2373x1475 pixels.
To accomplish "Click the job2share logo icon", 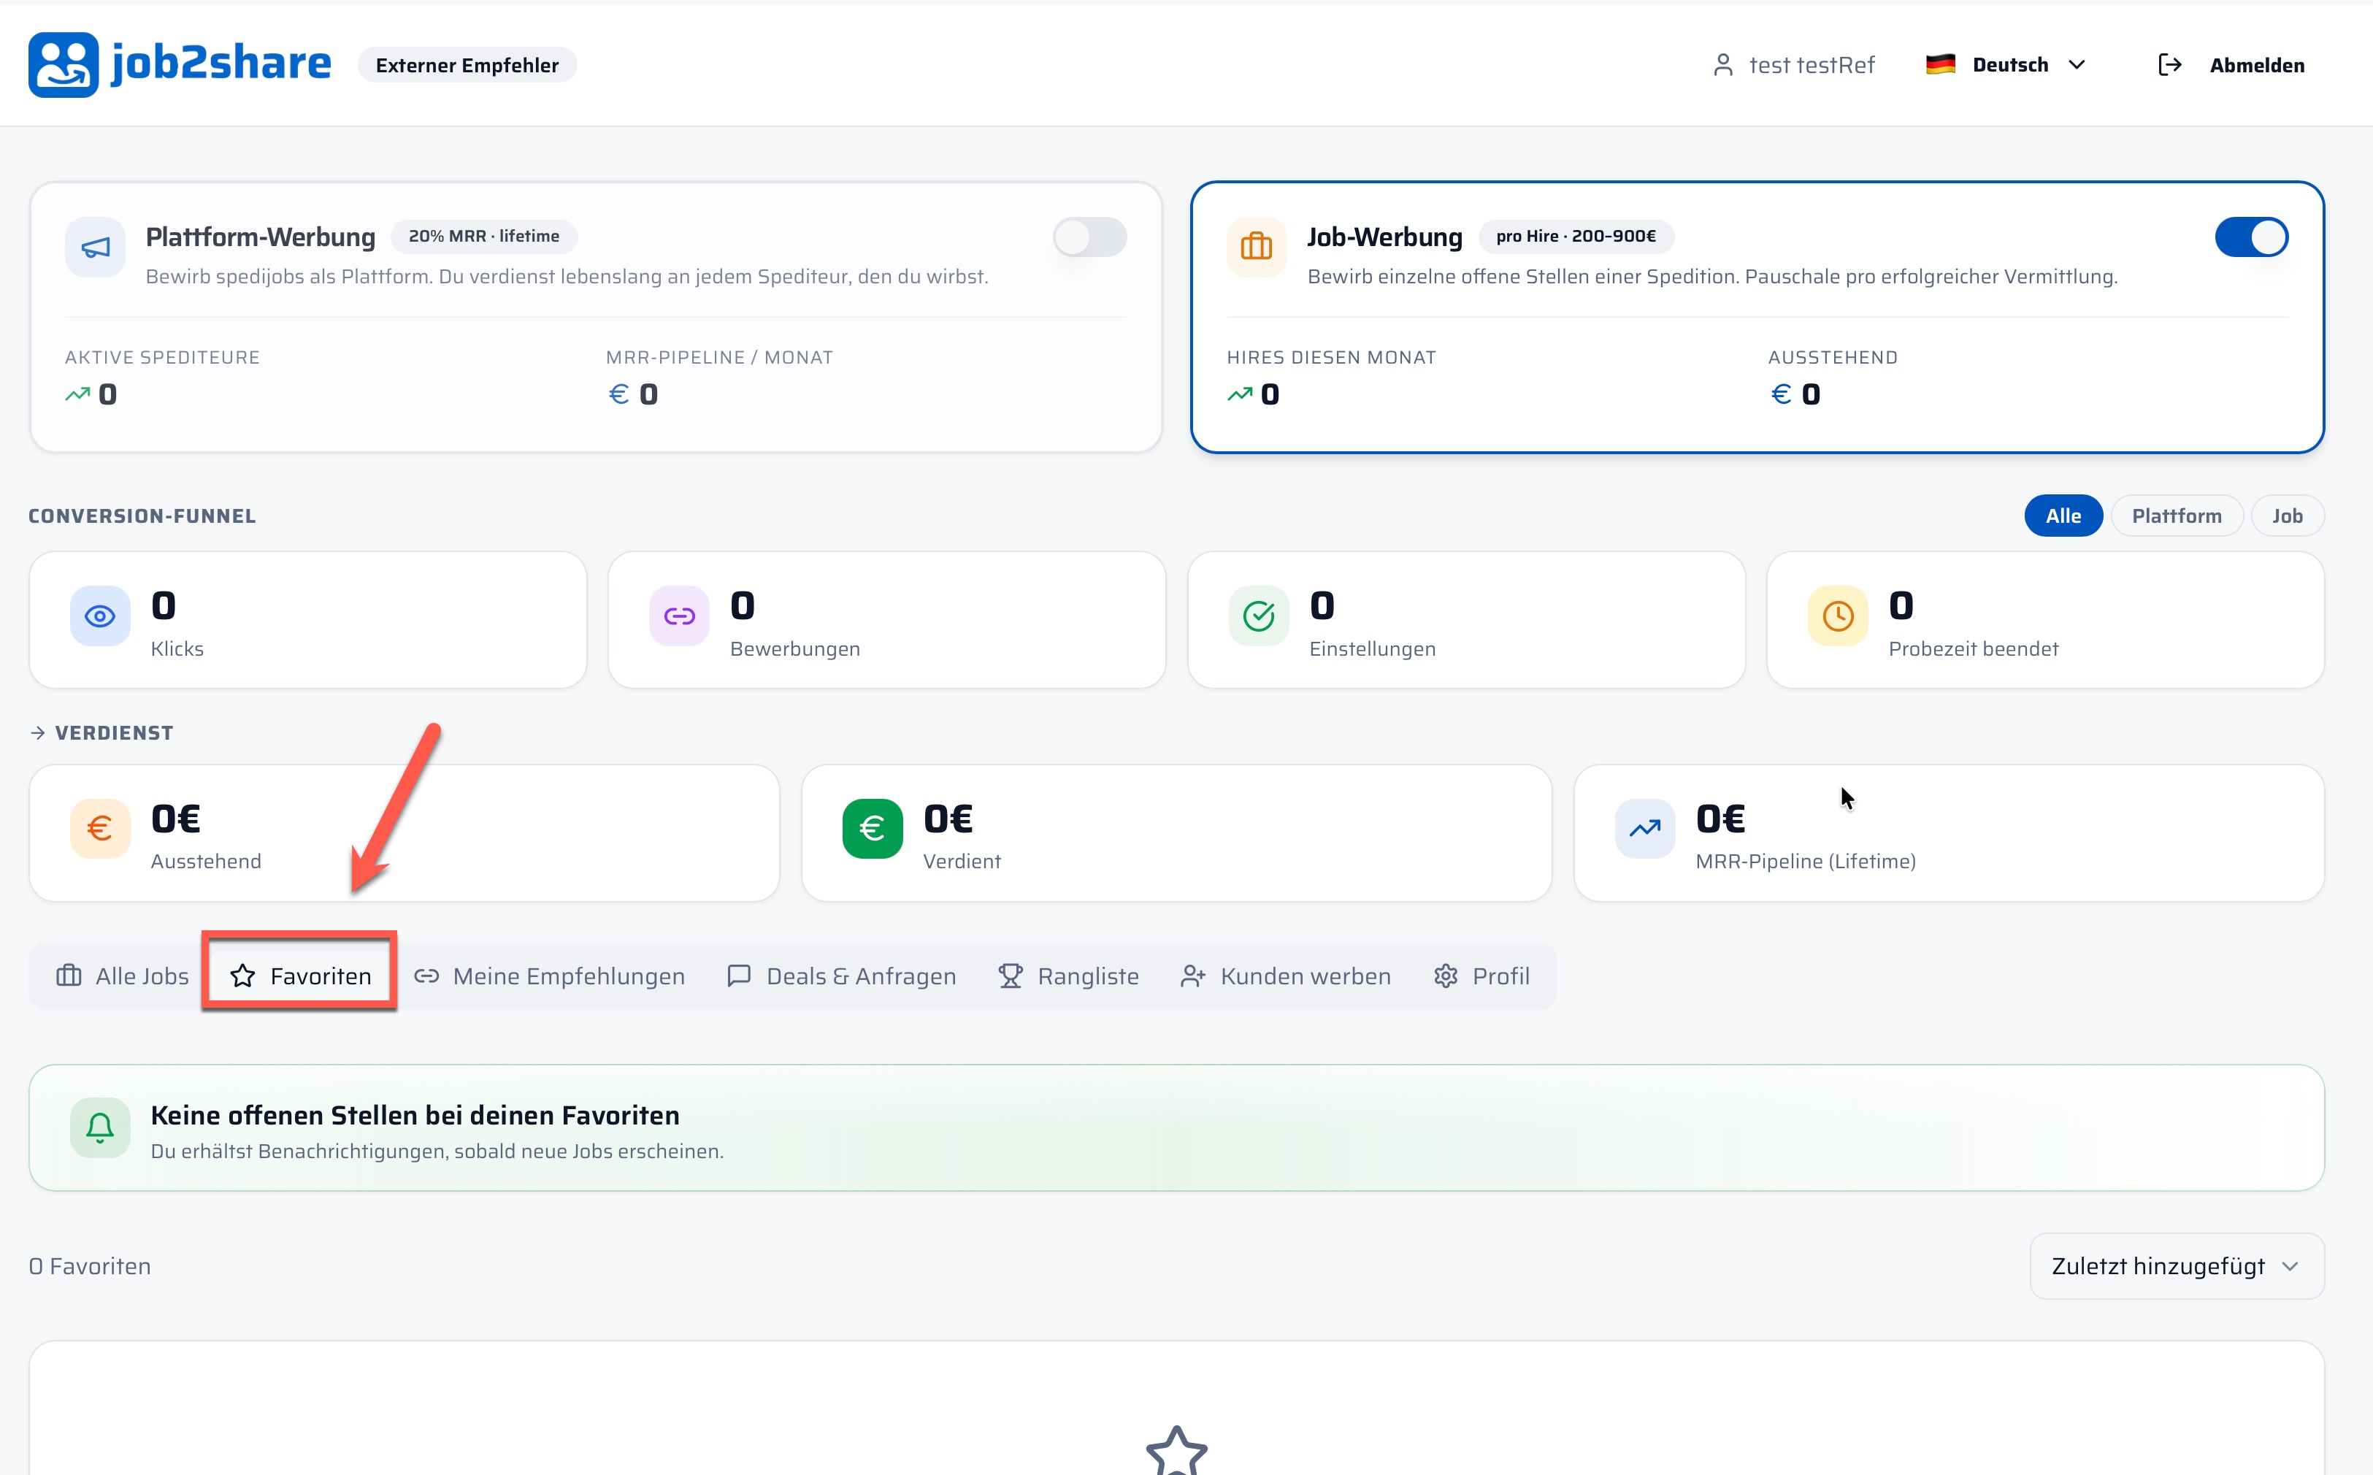I will click(64, 64).
